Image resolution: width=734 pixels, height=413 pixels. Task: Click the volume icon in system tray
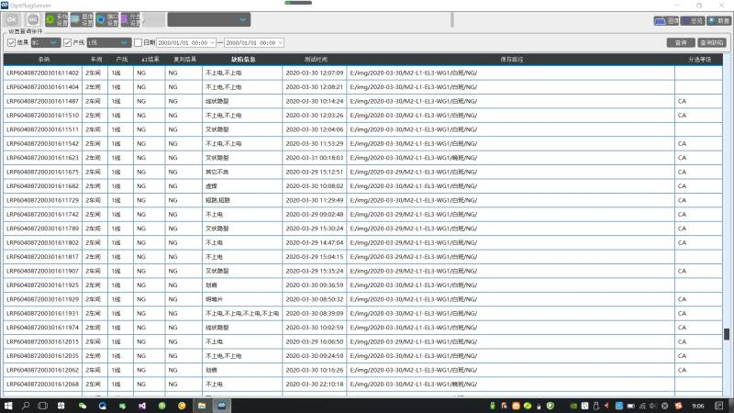click(x=652, y=406)
